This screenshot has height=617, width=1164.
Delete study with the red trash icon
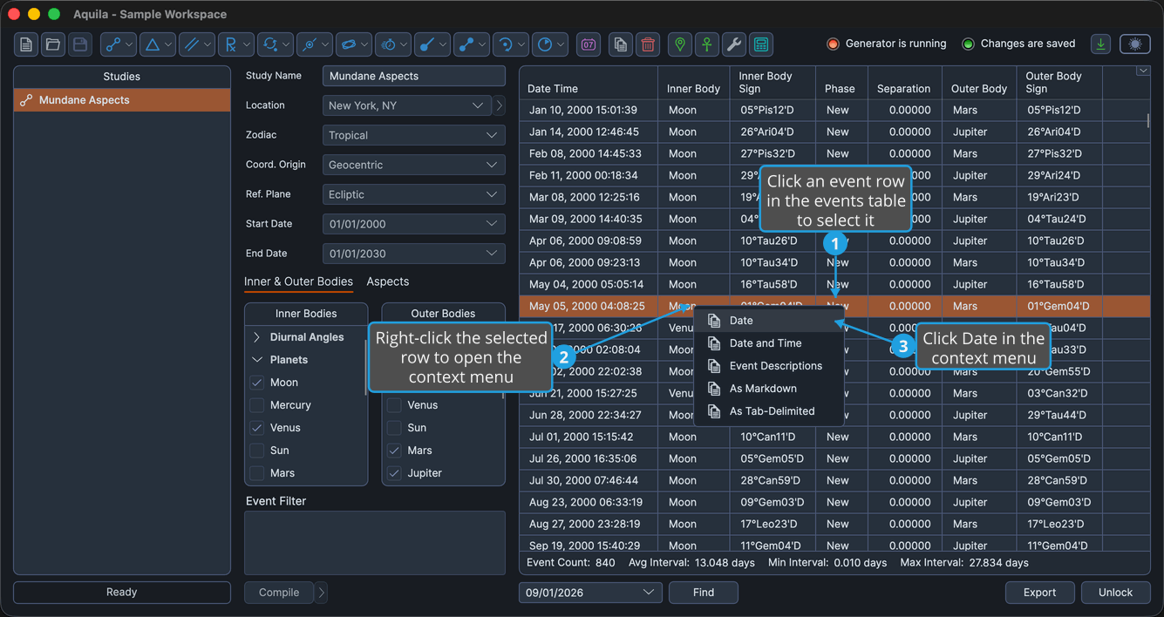pos(648,44)
